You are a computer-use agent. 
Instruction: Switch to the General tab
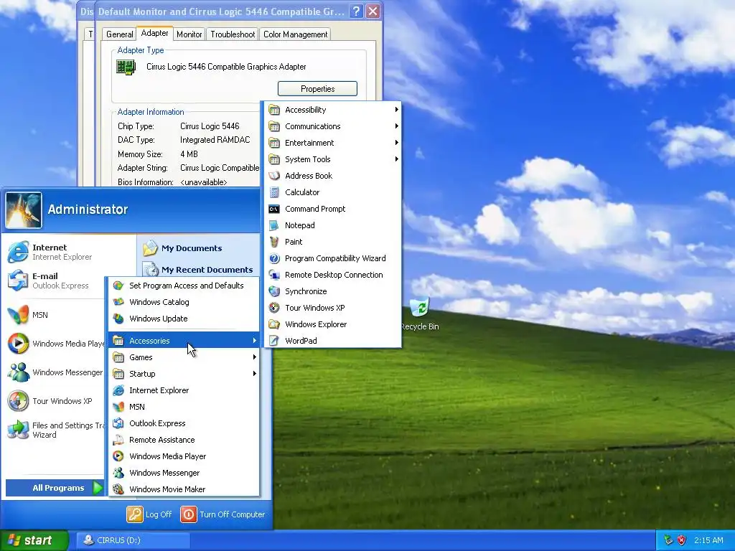[x=120, y=34]
